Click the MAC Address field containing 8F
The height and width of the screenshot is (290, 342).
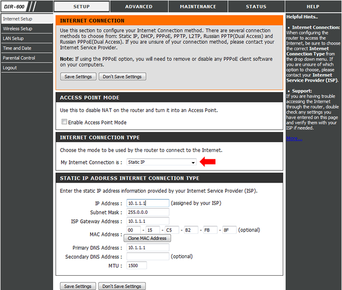[x=229, y=230]
